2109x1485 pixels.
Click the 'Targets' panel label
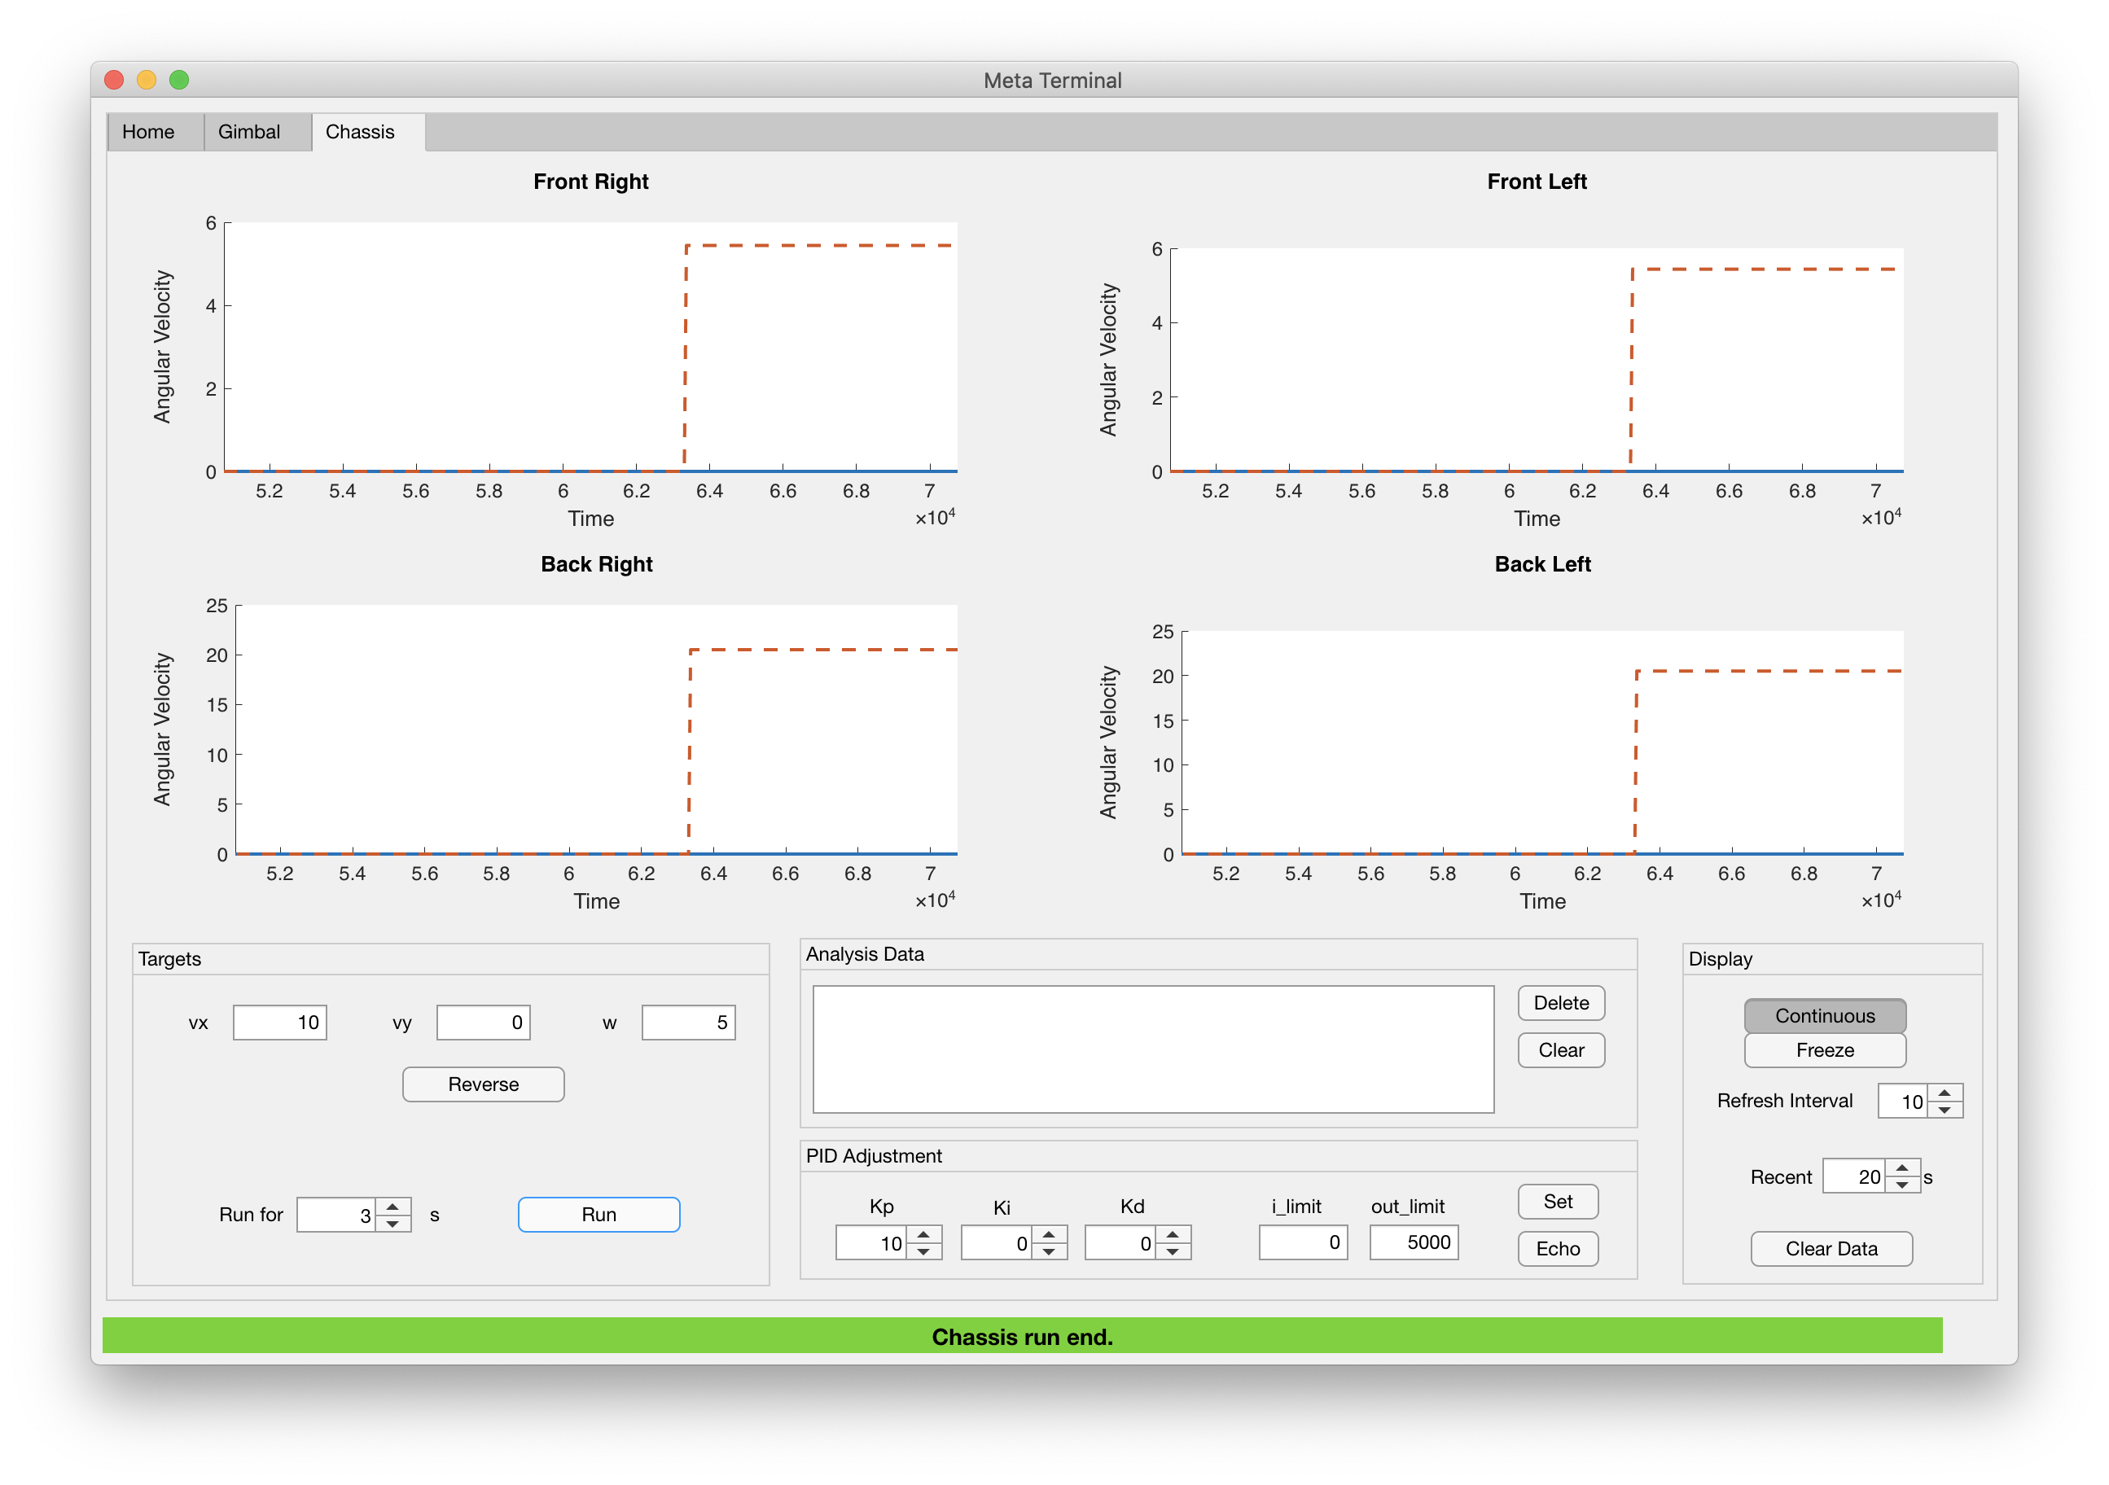tap(169, 959)
